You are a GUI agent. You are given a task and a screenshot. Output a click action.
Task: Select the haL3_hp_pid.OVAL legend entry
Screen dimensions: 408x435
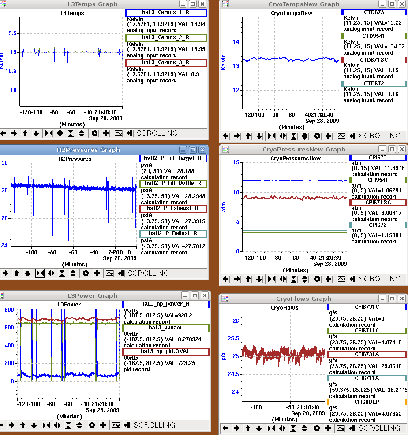click(x=166, y=352)
